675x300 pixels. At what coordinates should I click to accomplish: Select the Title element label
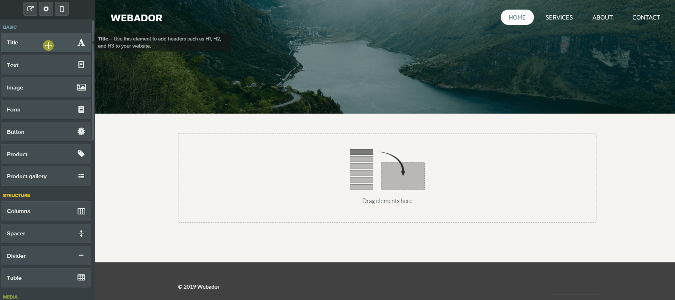(x=12, y=43)
